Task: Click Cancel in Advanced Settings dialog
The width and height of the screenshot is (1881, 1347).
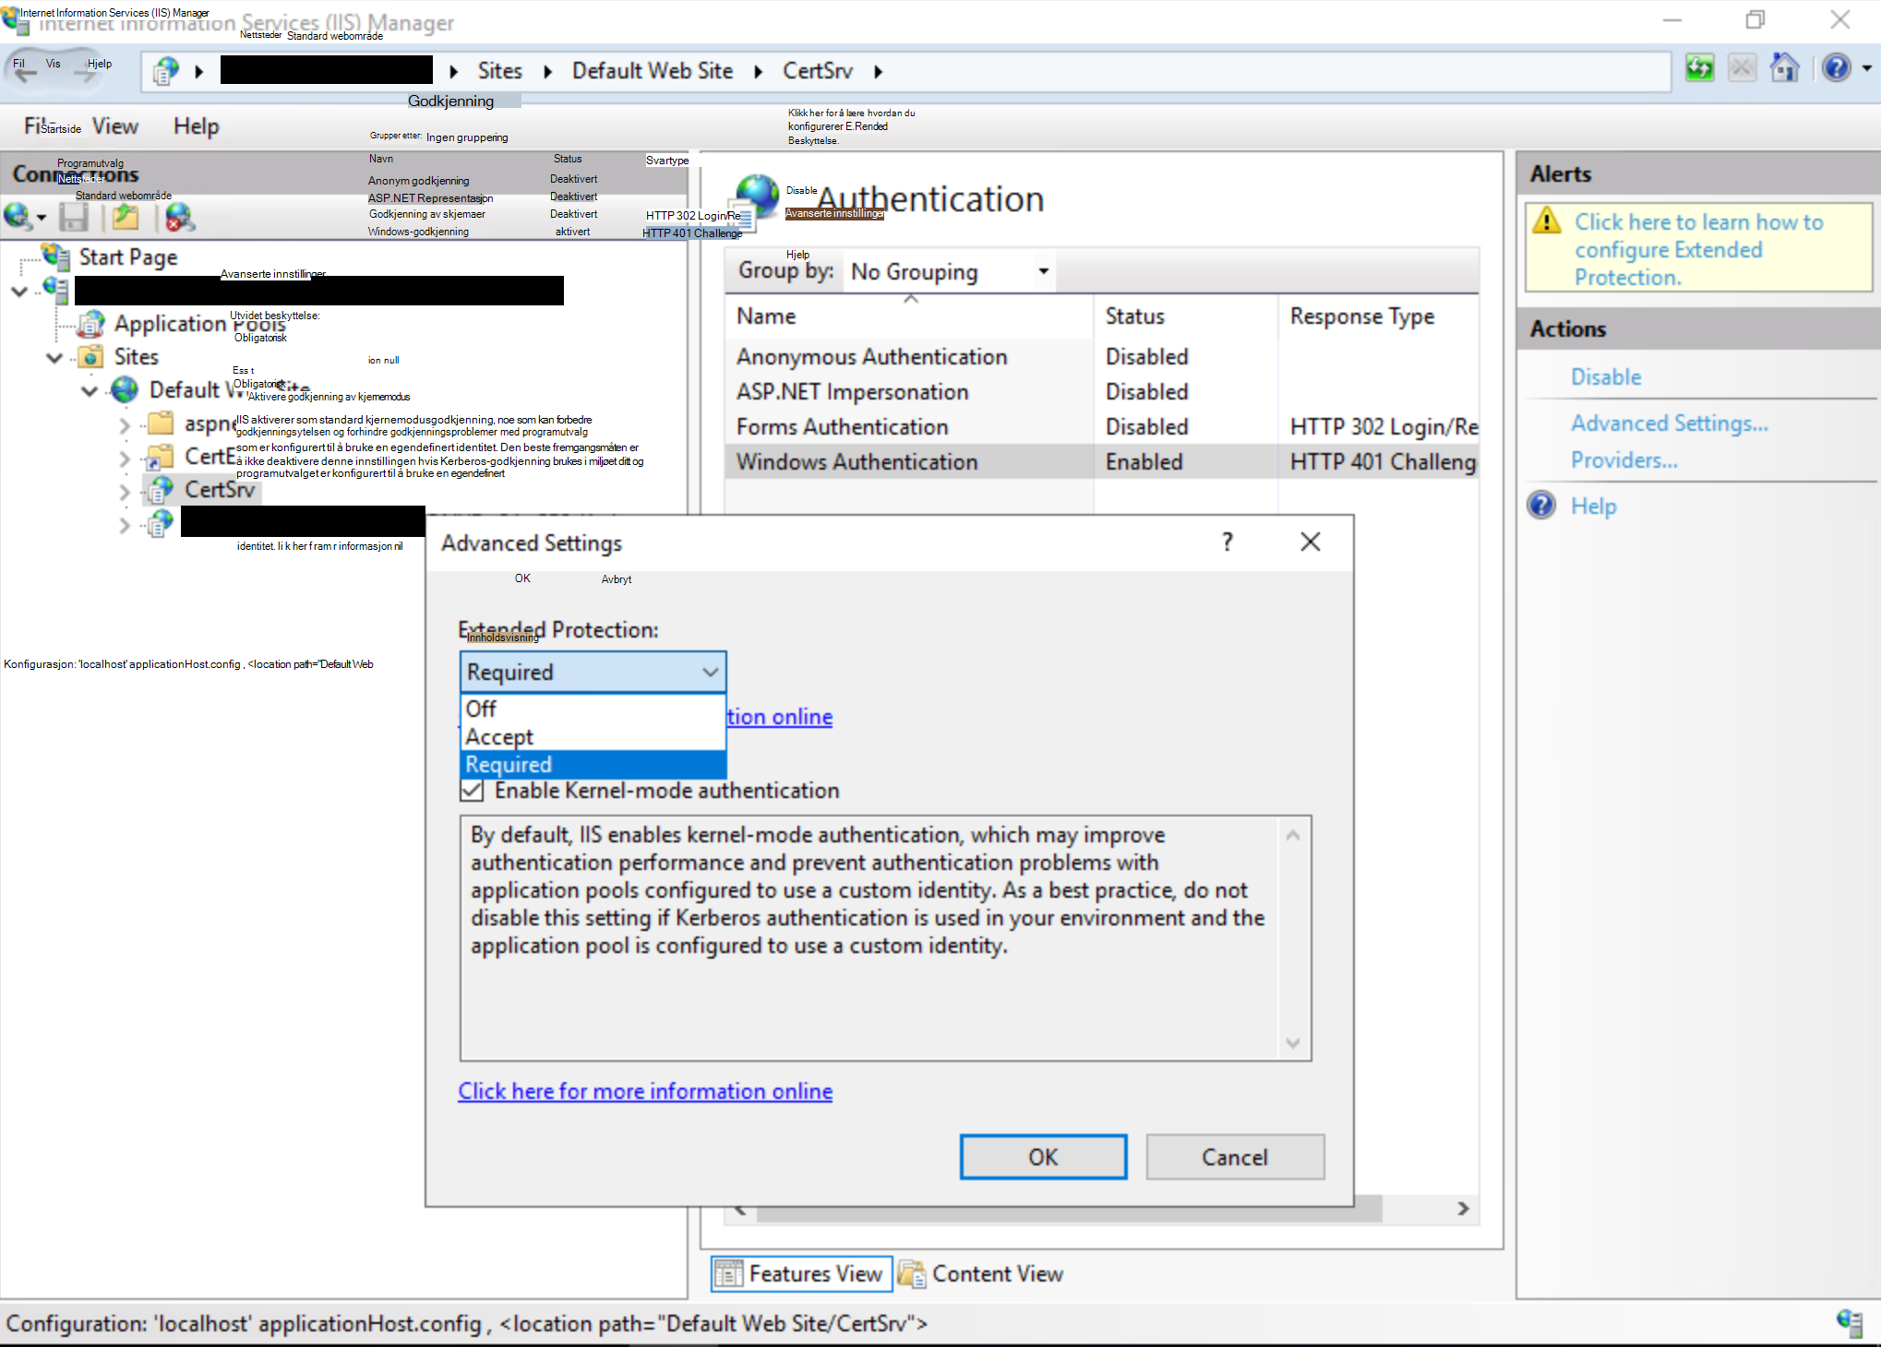Action: pyautogui.click(x=1235, y=1158)
